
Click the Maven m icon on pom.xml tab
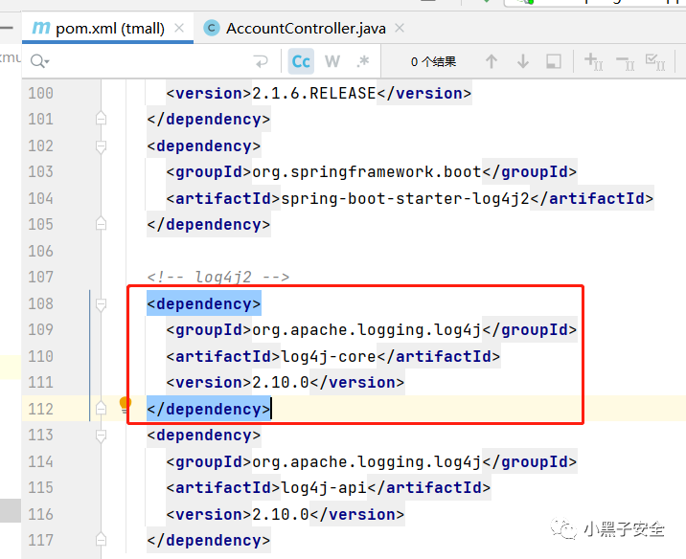[41, 28]
